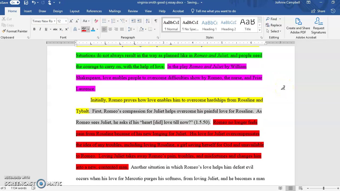Click Format Painter

[15, 31]
